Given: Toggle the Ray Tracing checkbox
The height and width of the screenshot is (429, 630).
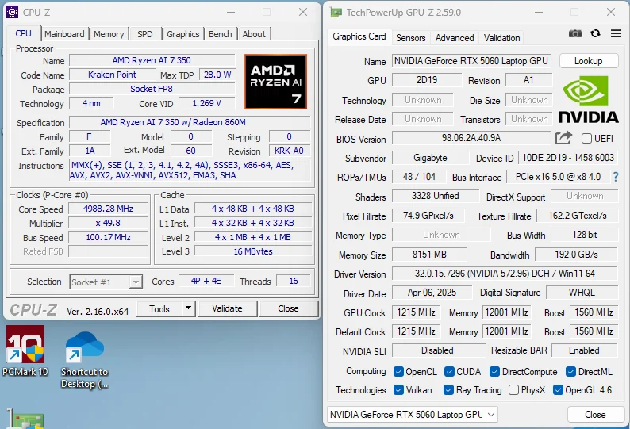Looking at the screenshot, I should [x=448, y=390].
